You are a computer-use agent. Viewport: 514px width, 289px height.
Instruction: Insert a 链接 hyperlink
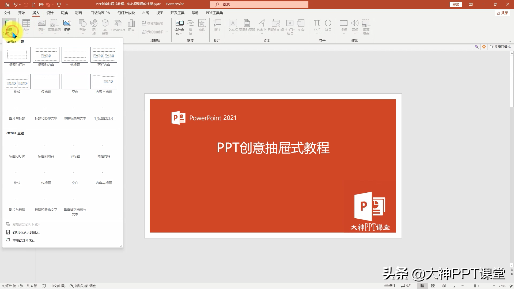coord(191,27)
